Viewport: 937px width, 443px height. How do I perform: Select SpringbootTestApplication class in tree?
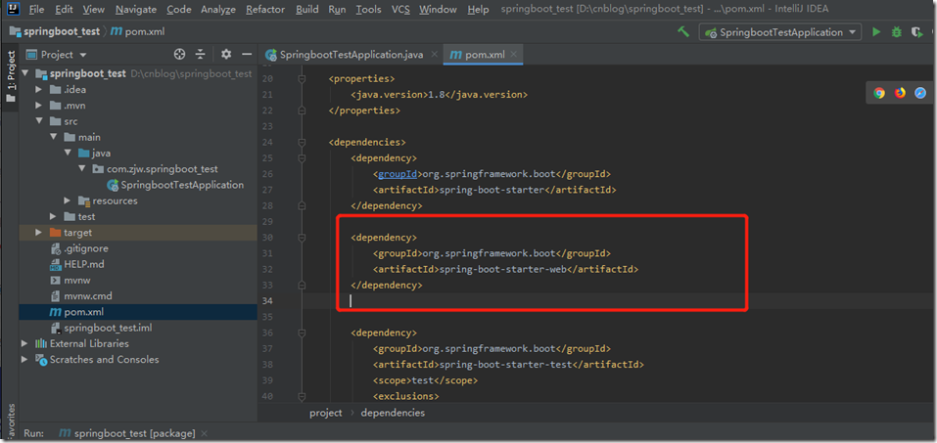(x=182, y=185)
